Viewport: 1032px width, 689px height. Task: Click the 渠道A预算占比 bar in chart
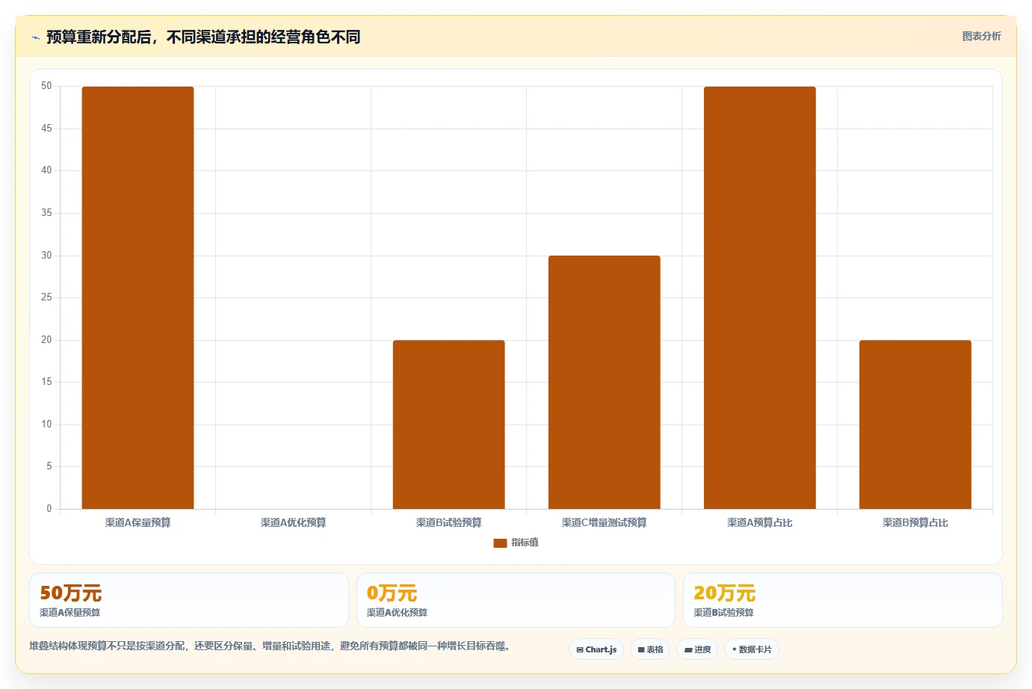pyautogui.click(x=760, y=297)
